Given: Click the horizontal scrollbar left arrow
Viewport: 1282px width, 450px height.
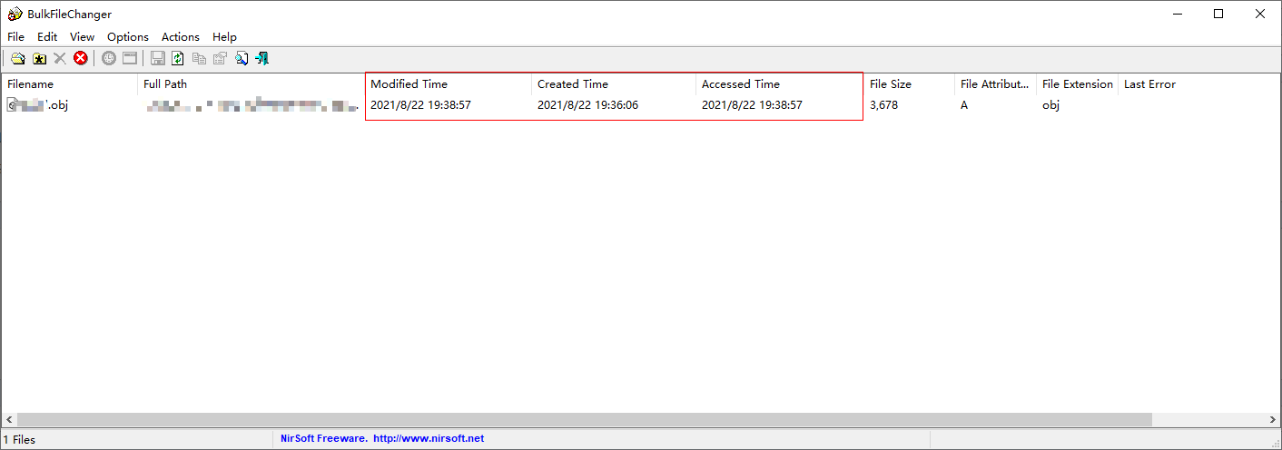Looking at the screenshot, I should [8, 420].
